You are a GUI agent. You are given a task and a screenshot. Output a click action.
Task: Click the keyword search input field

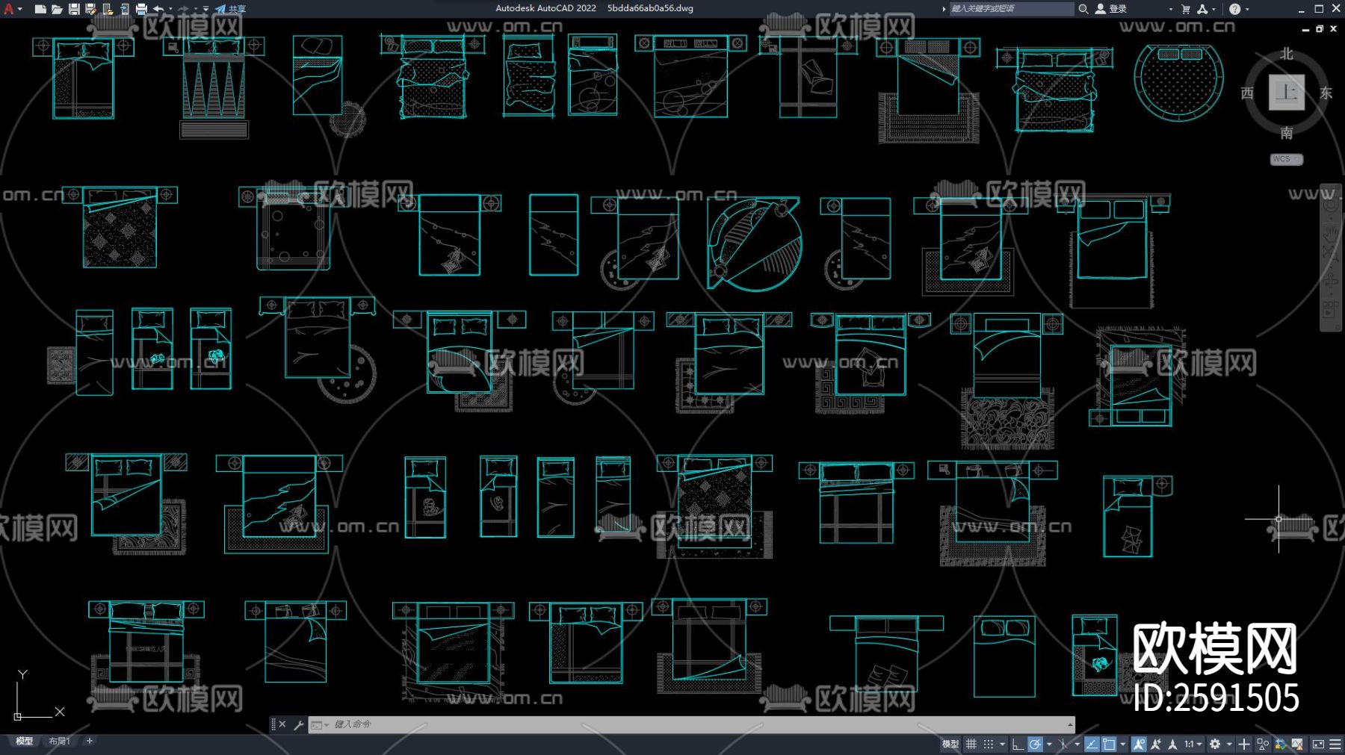(1010, 9)
